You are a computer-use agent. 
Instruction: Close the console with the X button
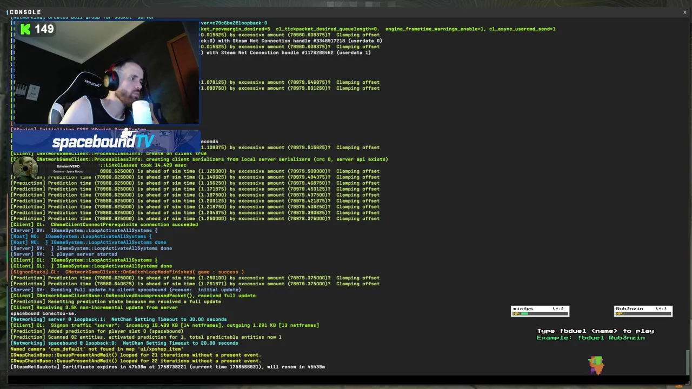tap(684, 12)
